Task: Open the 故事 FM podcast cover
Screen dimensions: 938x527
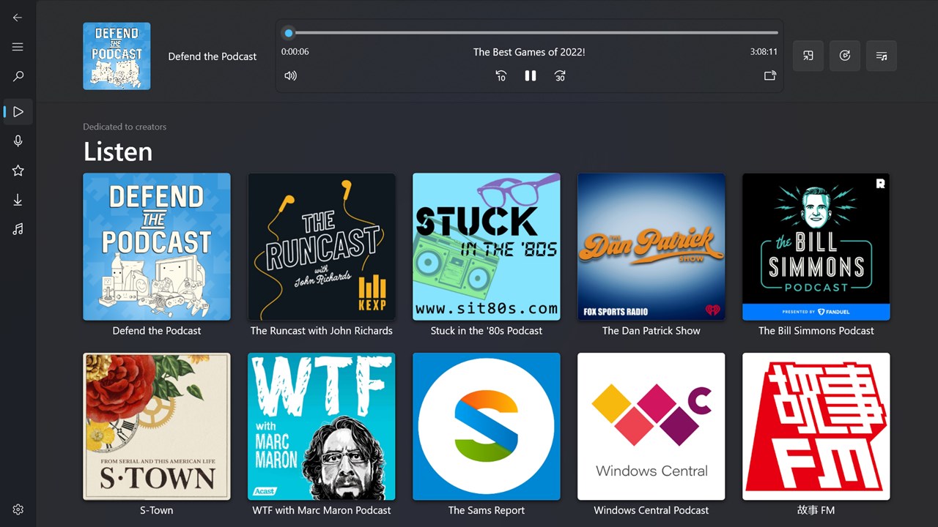Action: click(816, 427)
